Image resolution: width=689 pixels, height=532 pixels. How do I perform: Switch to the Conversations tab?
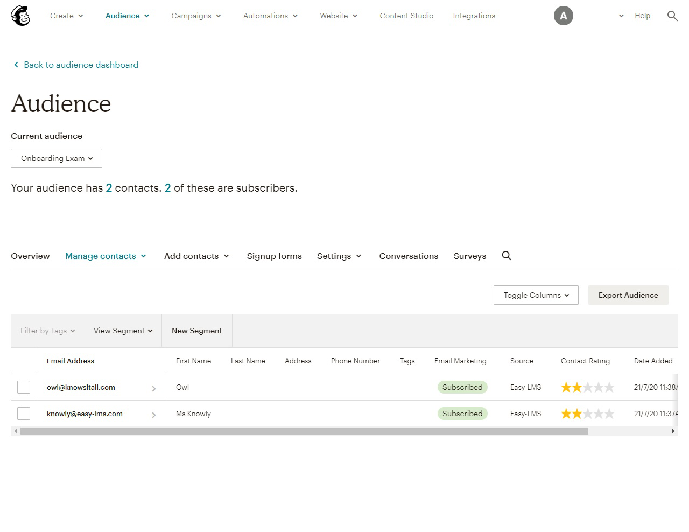[409, 256]
